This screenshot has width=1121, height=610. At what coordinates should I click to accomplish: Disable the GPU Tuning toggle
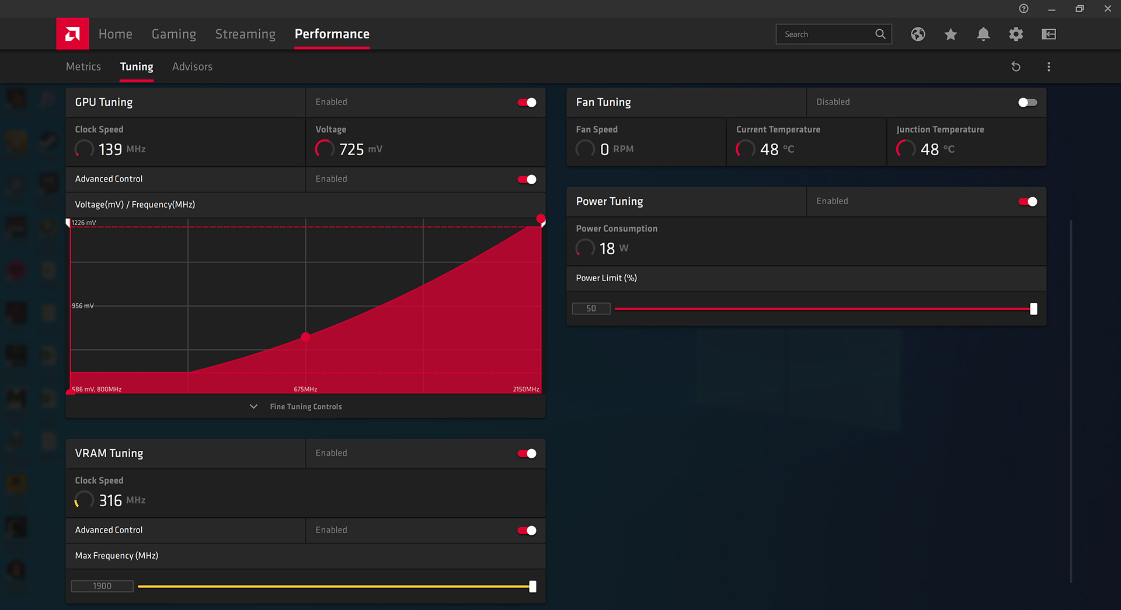point(527,103)
